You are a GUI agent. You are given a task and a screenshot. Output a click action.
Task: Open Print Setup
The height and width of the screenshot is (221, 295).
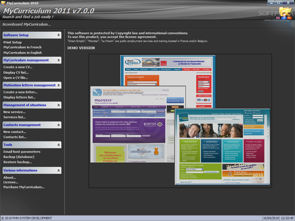click(x=12, y=42)
